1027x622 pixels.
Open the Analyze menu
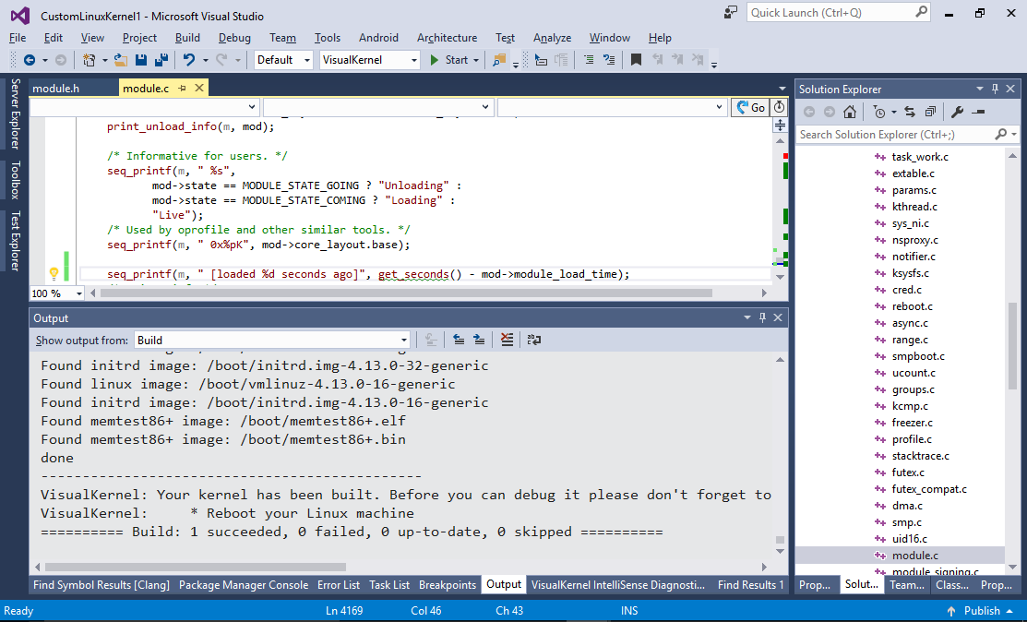(552, 38)
